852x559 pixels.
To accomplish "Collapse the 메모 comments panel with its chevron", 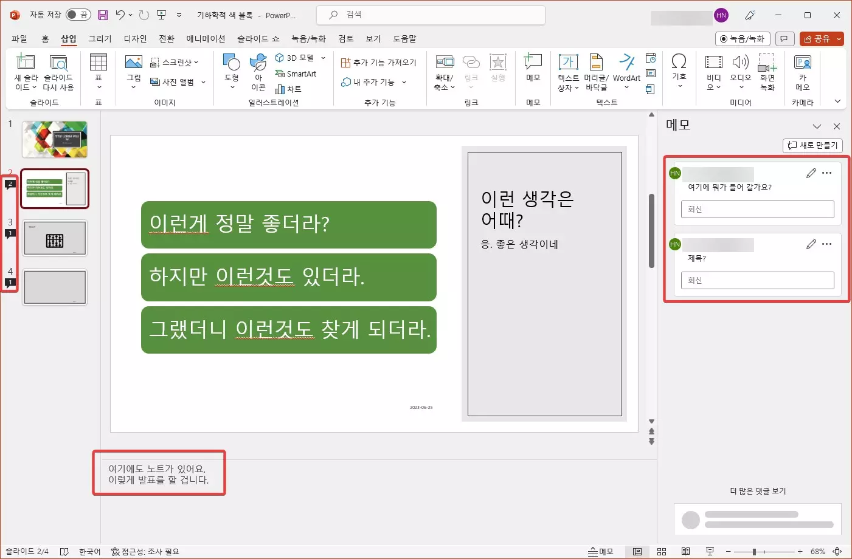I will point(817,126).
